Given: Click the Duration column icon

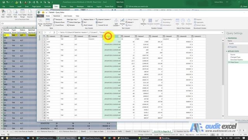Looking at the screenshot, I should click(x=189, y=22).
